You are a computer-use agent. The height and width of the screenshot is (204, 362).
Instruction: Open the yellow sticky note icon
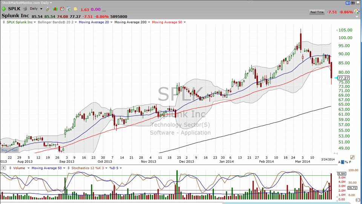[75, 9]
